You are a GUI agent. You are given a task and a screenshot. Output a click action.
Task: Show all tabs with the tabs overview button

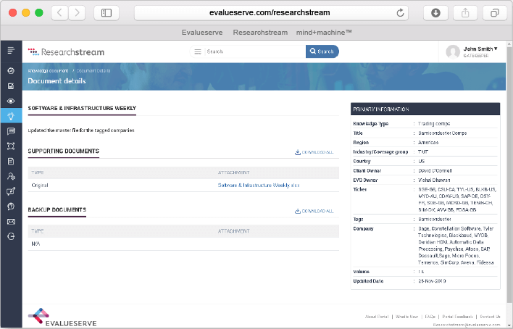(x=495, y=13)
